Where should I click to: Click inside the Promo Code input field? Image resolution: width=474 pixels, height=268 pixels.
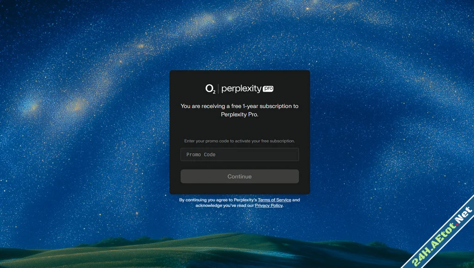click(239, 154)
